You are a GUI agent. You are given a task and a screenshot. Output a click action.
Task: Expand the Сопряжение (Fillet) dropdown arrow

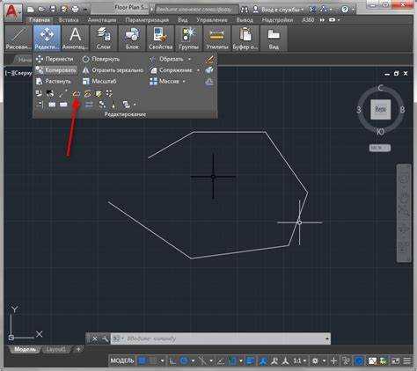[x=198, y=70]
